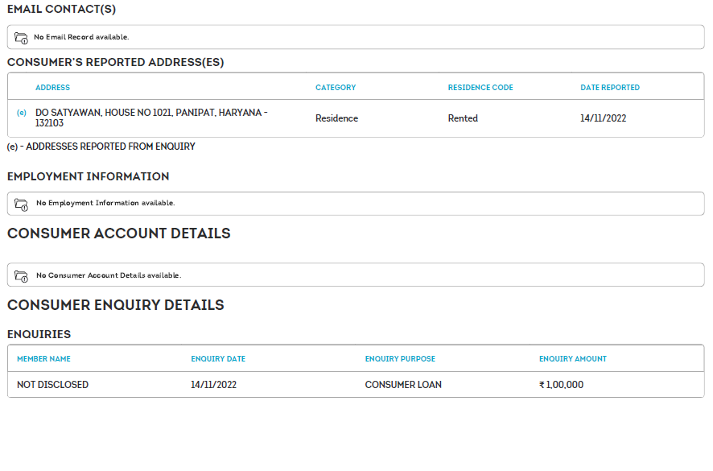Click the RESIDENCE CODE column header
This screenshot has height=471, width=713.
pyautogui.click(x=480, y=88)
